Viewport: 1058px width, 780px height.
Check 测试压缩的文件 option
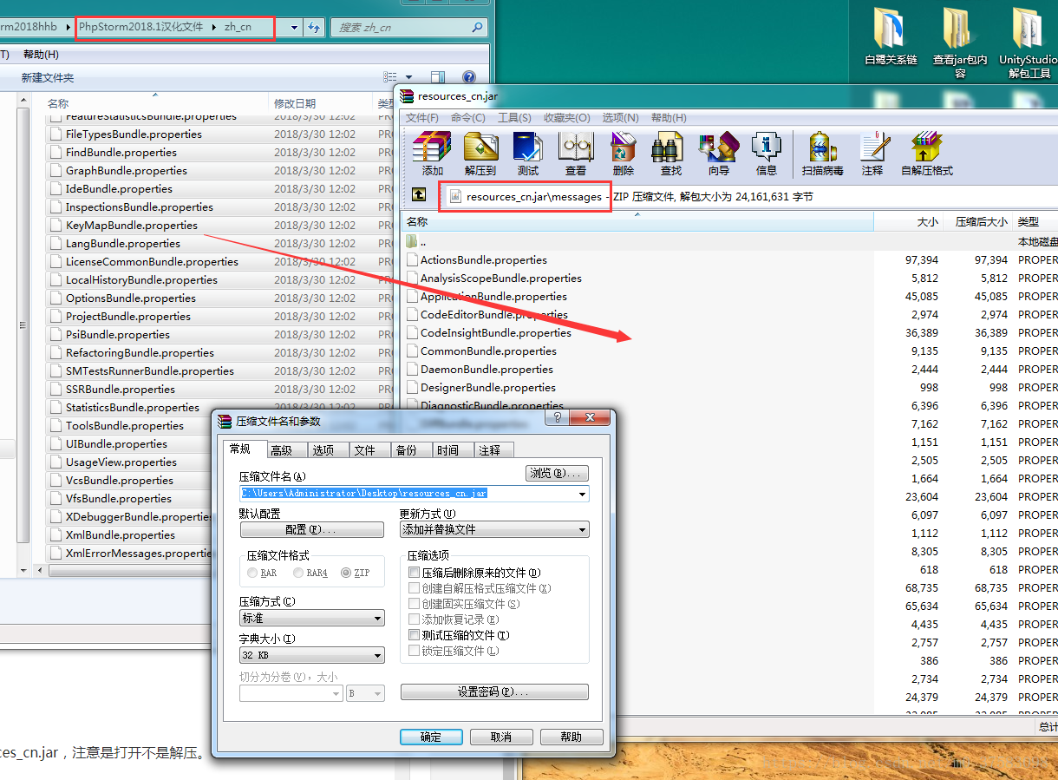click(x=414, y=635)
